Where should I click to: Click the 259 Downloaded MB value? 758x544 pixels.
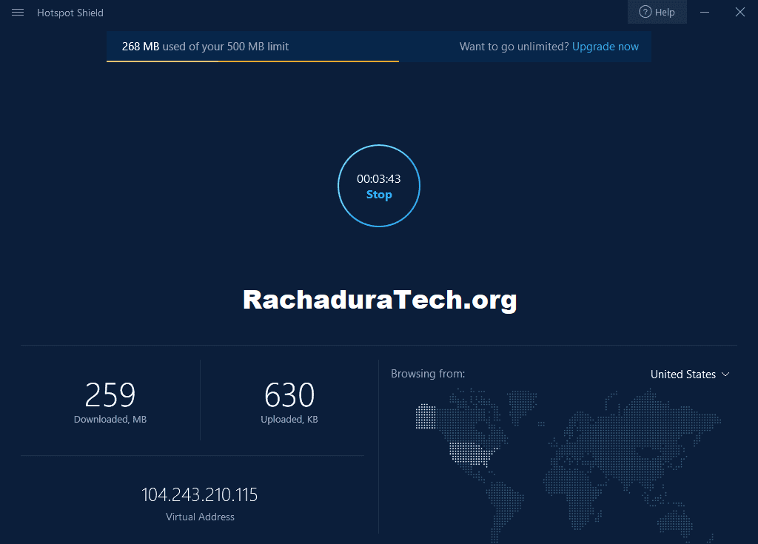click(110, 395)
